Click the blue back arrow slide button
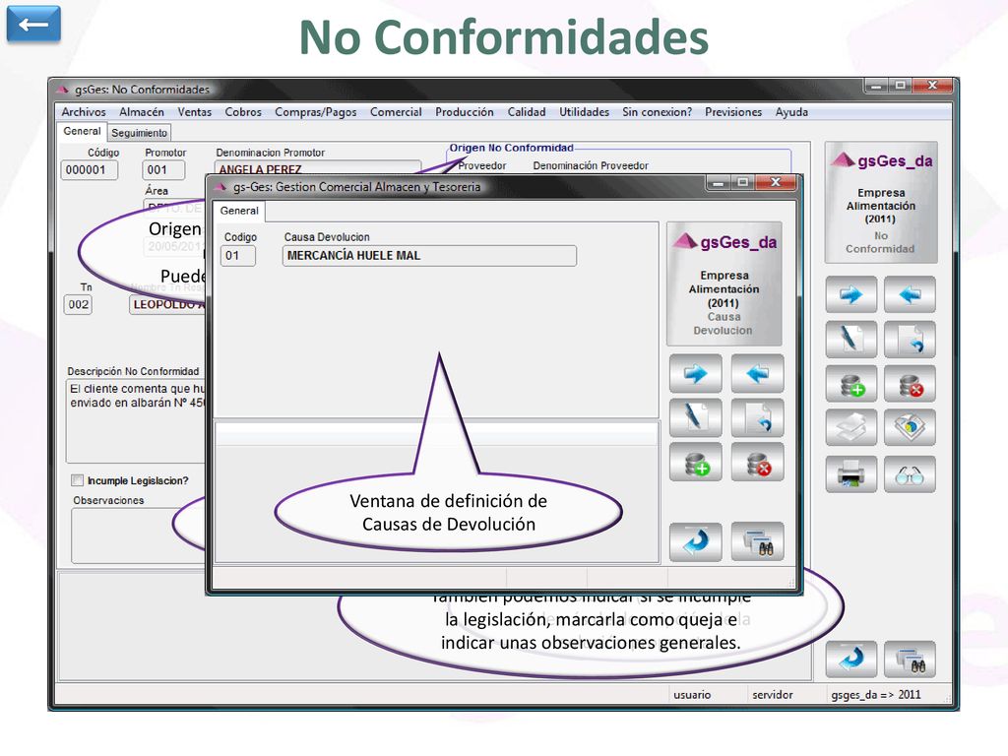1008x756 pixels. pos(33,25)
